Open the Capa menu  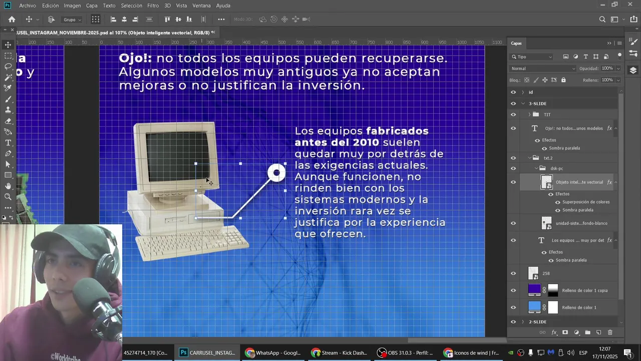(x=92, y=6)
